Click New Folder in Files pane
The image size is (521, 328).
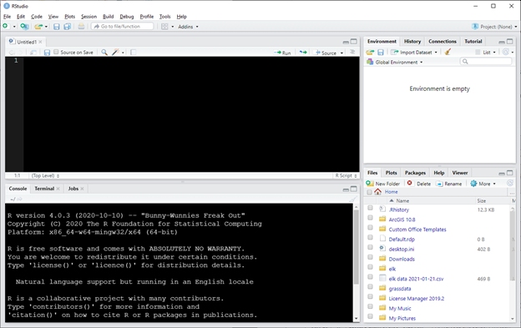382,184
